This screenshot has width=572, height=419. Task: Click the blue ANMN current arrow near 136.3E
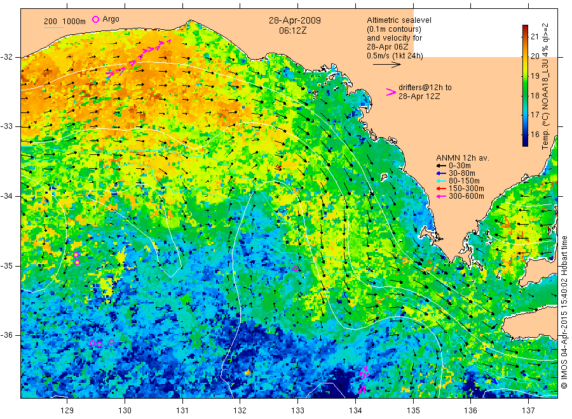pos(492,379)
